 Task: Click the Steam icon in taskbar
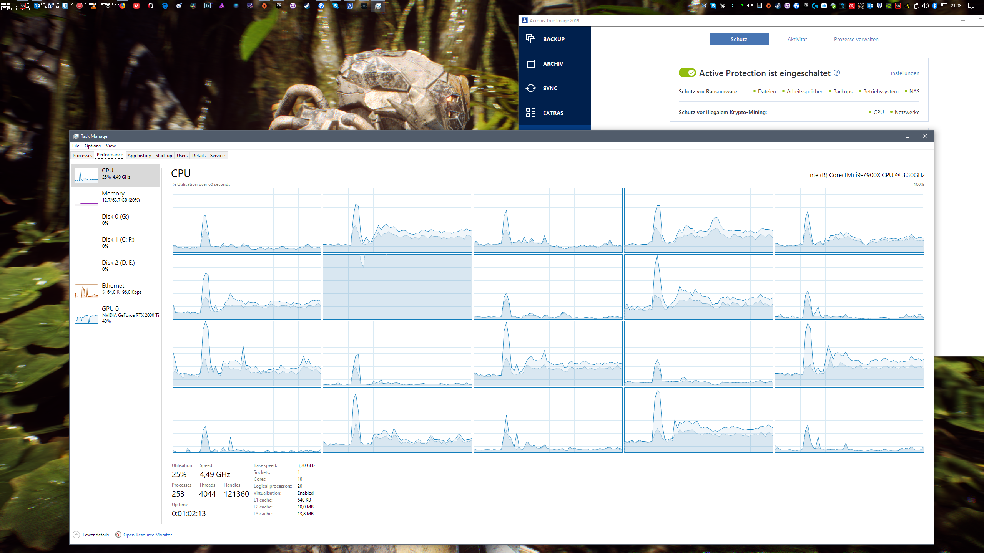click(x=307, y=6)
